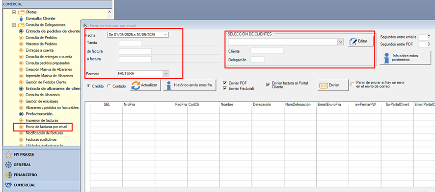This screenshot has width=435, height=192.
Task: Click the person icon beside Consulta Cliente
Action: 21,19
